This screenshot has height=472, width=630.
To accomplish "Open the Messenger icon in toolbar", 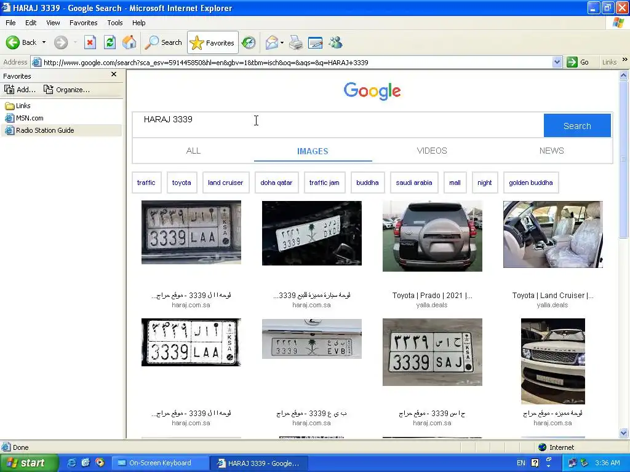I will (x=335, y=42).
